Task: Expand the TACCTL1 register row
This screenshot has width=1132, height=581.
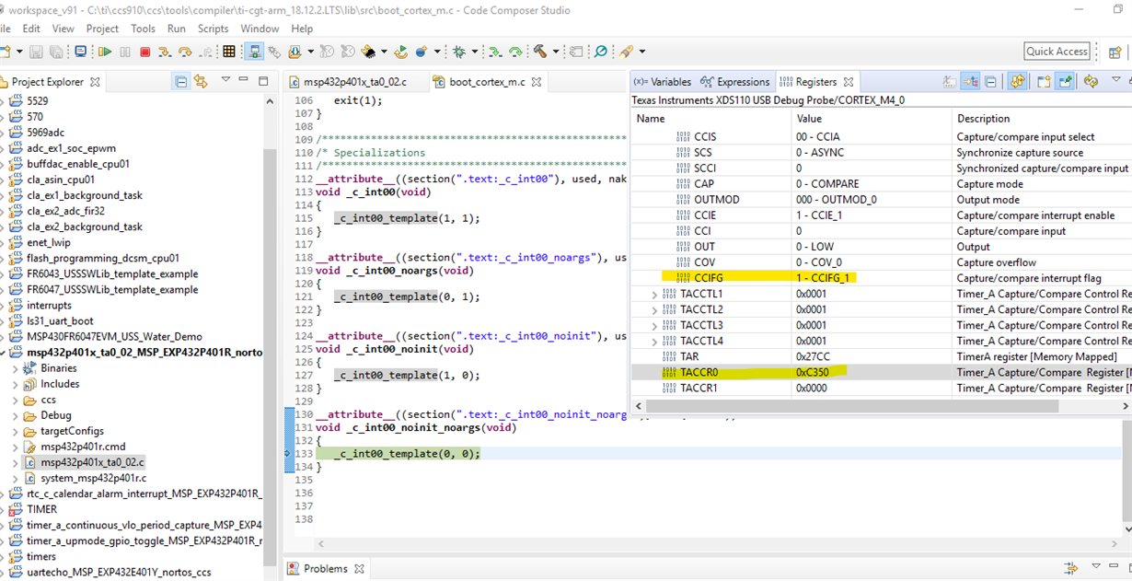Action: 654,295
